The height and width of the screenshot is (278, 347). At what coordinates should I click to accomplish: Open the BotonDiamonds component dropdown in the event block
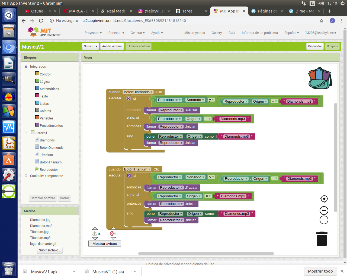coord(152,92)
